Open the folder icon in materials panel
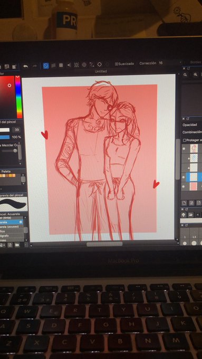Image resolution: width=202 pixels, height=359 pixels. 190,215
